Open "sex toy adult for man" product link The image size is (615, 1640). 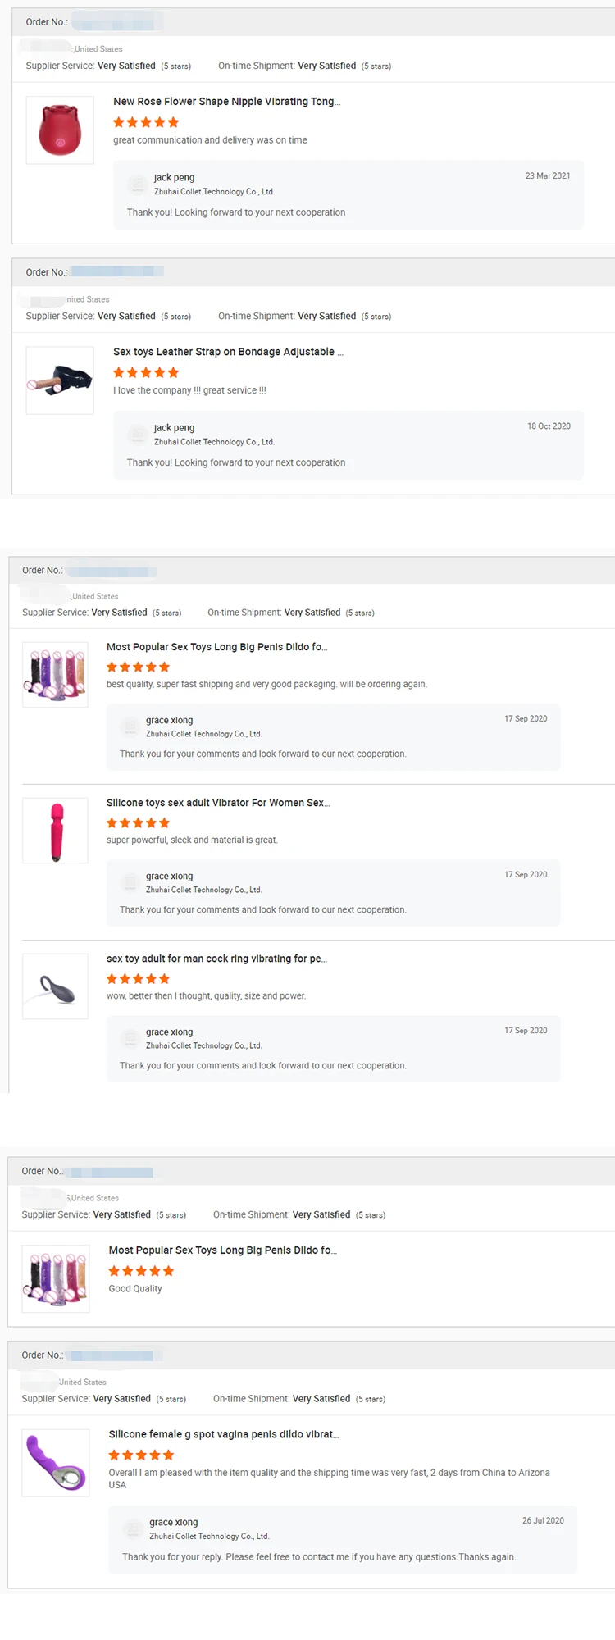pos(216,959)
